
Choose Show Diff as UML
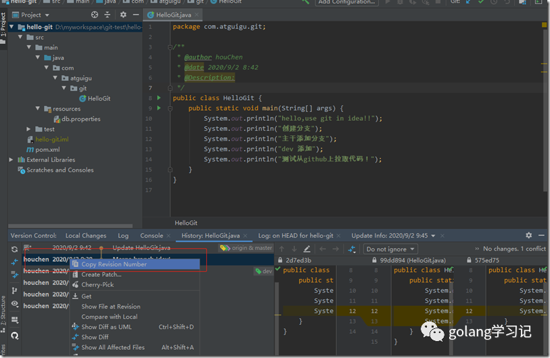coord(135,327)
